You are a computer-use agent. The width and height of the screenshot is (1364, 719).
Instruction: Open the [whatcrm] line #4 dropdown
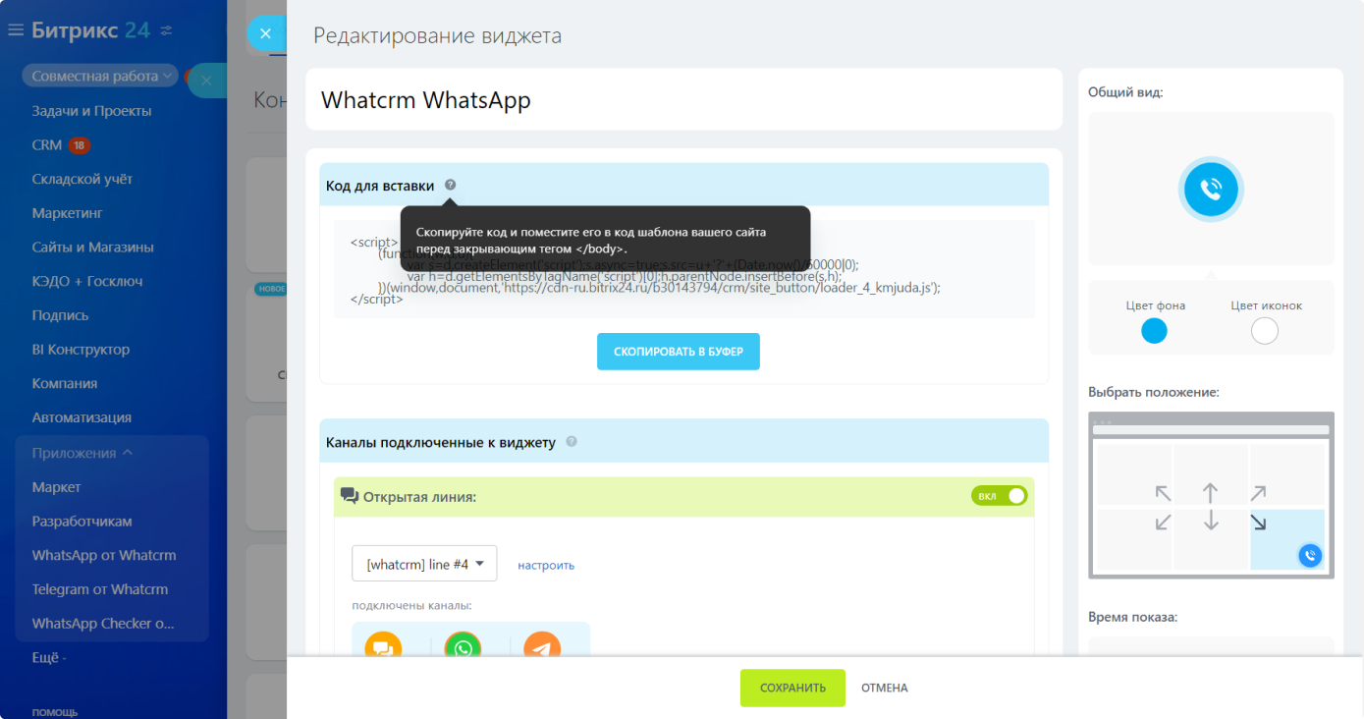pos(424,564)
